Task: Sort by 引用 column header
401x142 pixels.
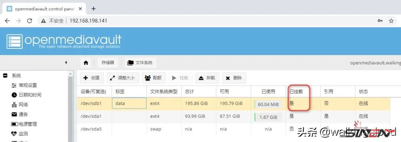Action: tap(338, 92)
